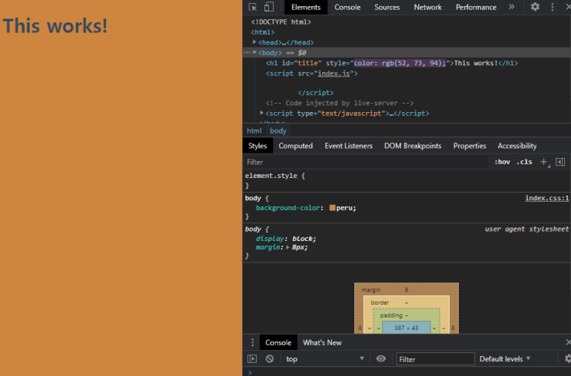571x376 pixels.
Task: Switch to the Performance tab
Action: pyautogui.click(x=476, y=7)
